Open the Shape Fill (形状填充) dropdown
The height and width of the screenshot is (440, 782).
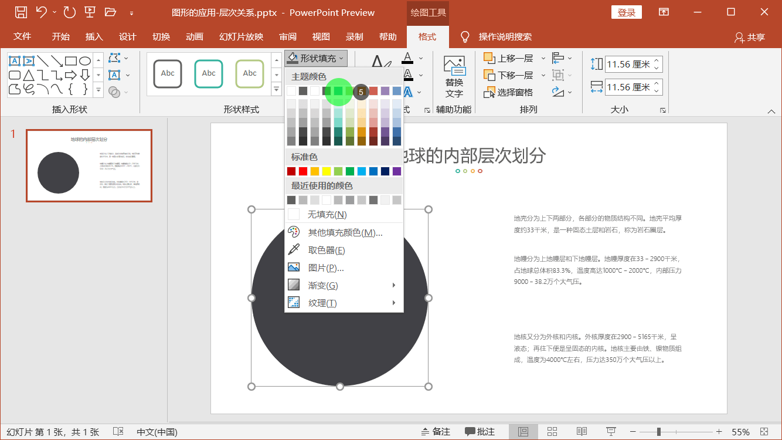(317, 58)
